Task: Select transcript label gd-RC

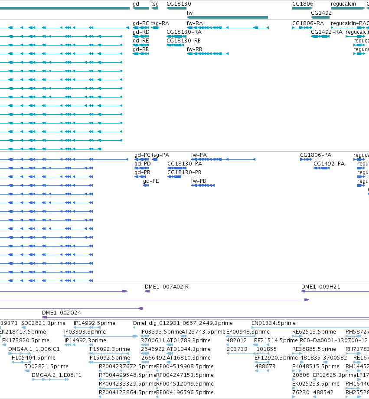Action: [x=141, y=23]
